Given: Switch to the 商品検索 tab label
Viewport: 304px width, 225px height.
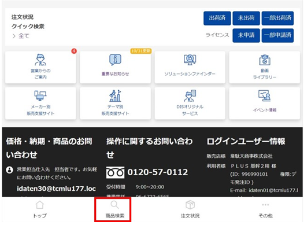Looking at the screenshot, I should pyautogui.click(x=115, y=216).
